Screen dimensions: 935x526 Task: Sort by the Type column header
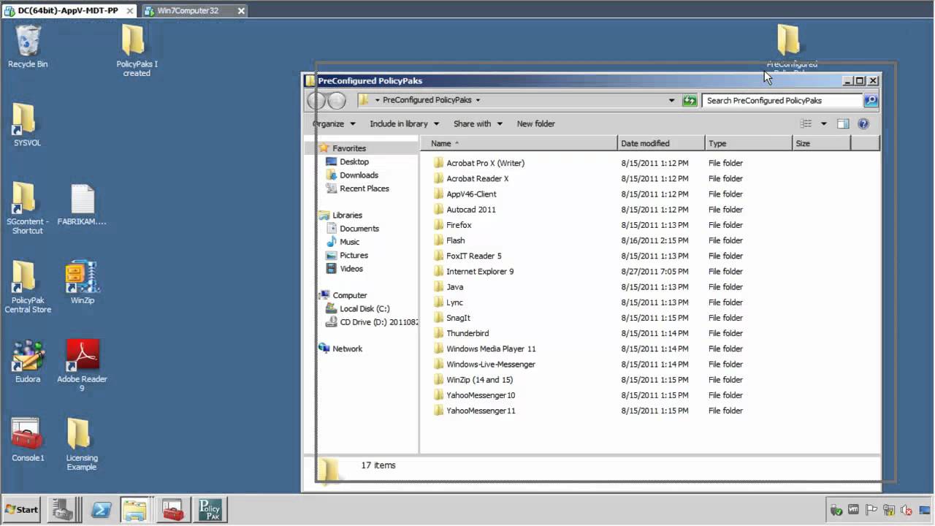point(749,143)
